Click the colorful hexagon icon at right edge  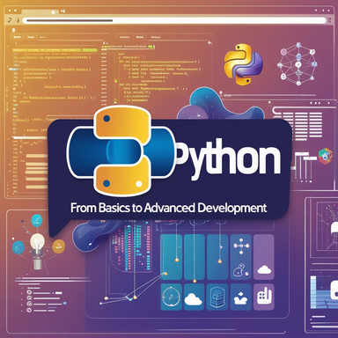pos(326,156)
